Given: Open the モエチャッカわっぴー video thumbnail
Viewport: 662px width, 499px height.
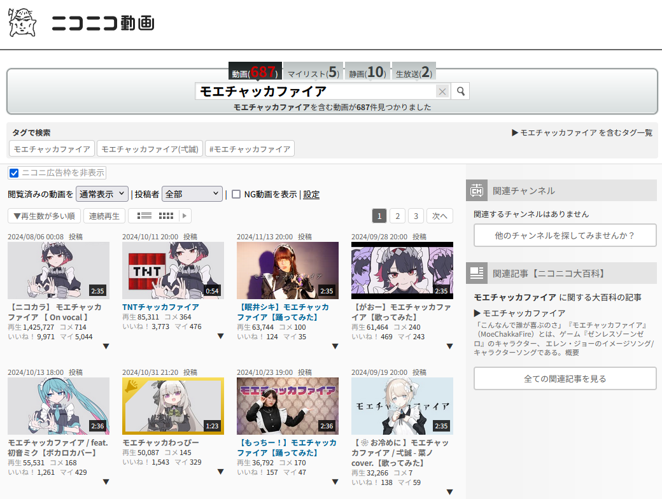Looking at the screenshot, I should (173, 405).
